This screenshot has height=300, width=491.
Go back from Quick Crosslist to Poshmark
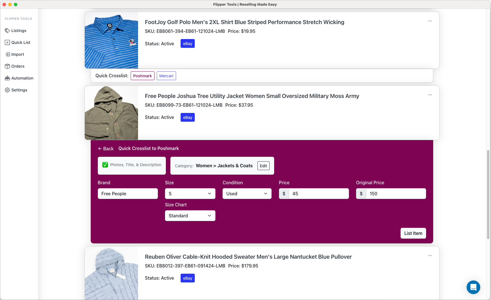(x=106, y=149)
